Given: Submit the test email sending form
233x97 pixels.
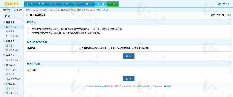Looking at the screenshot, I should point(128,79).
